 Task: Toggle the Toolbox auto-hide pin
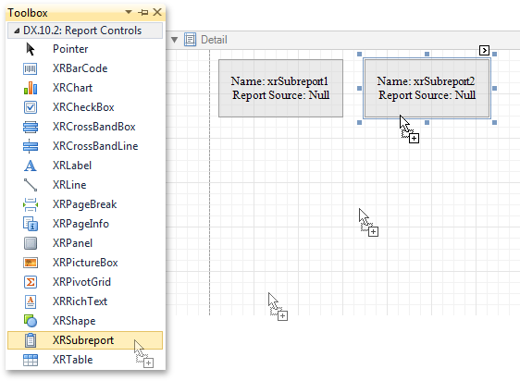143,13
